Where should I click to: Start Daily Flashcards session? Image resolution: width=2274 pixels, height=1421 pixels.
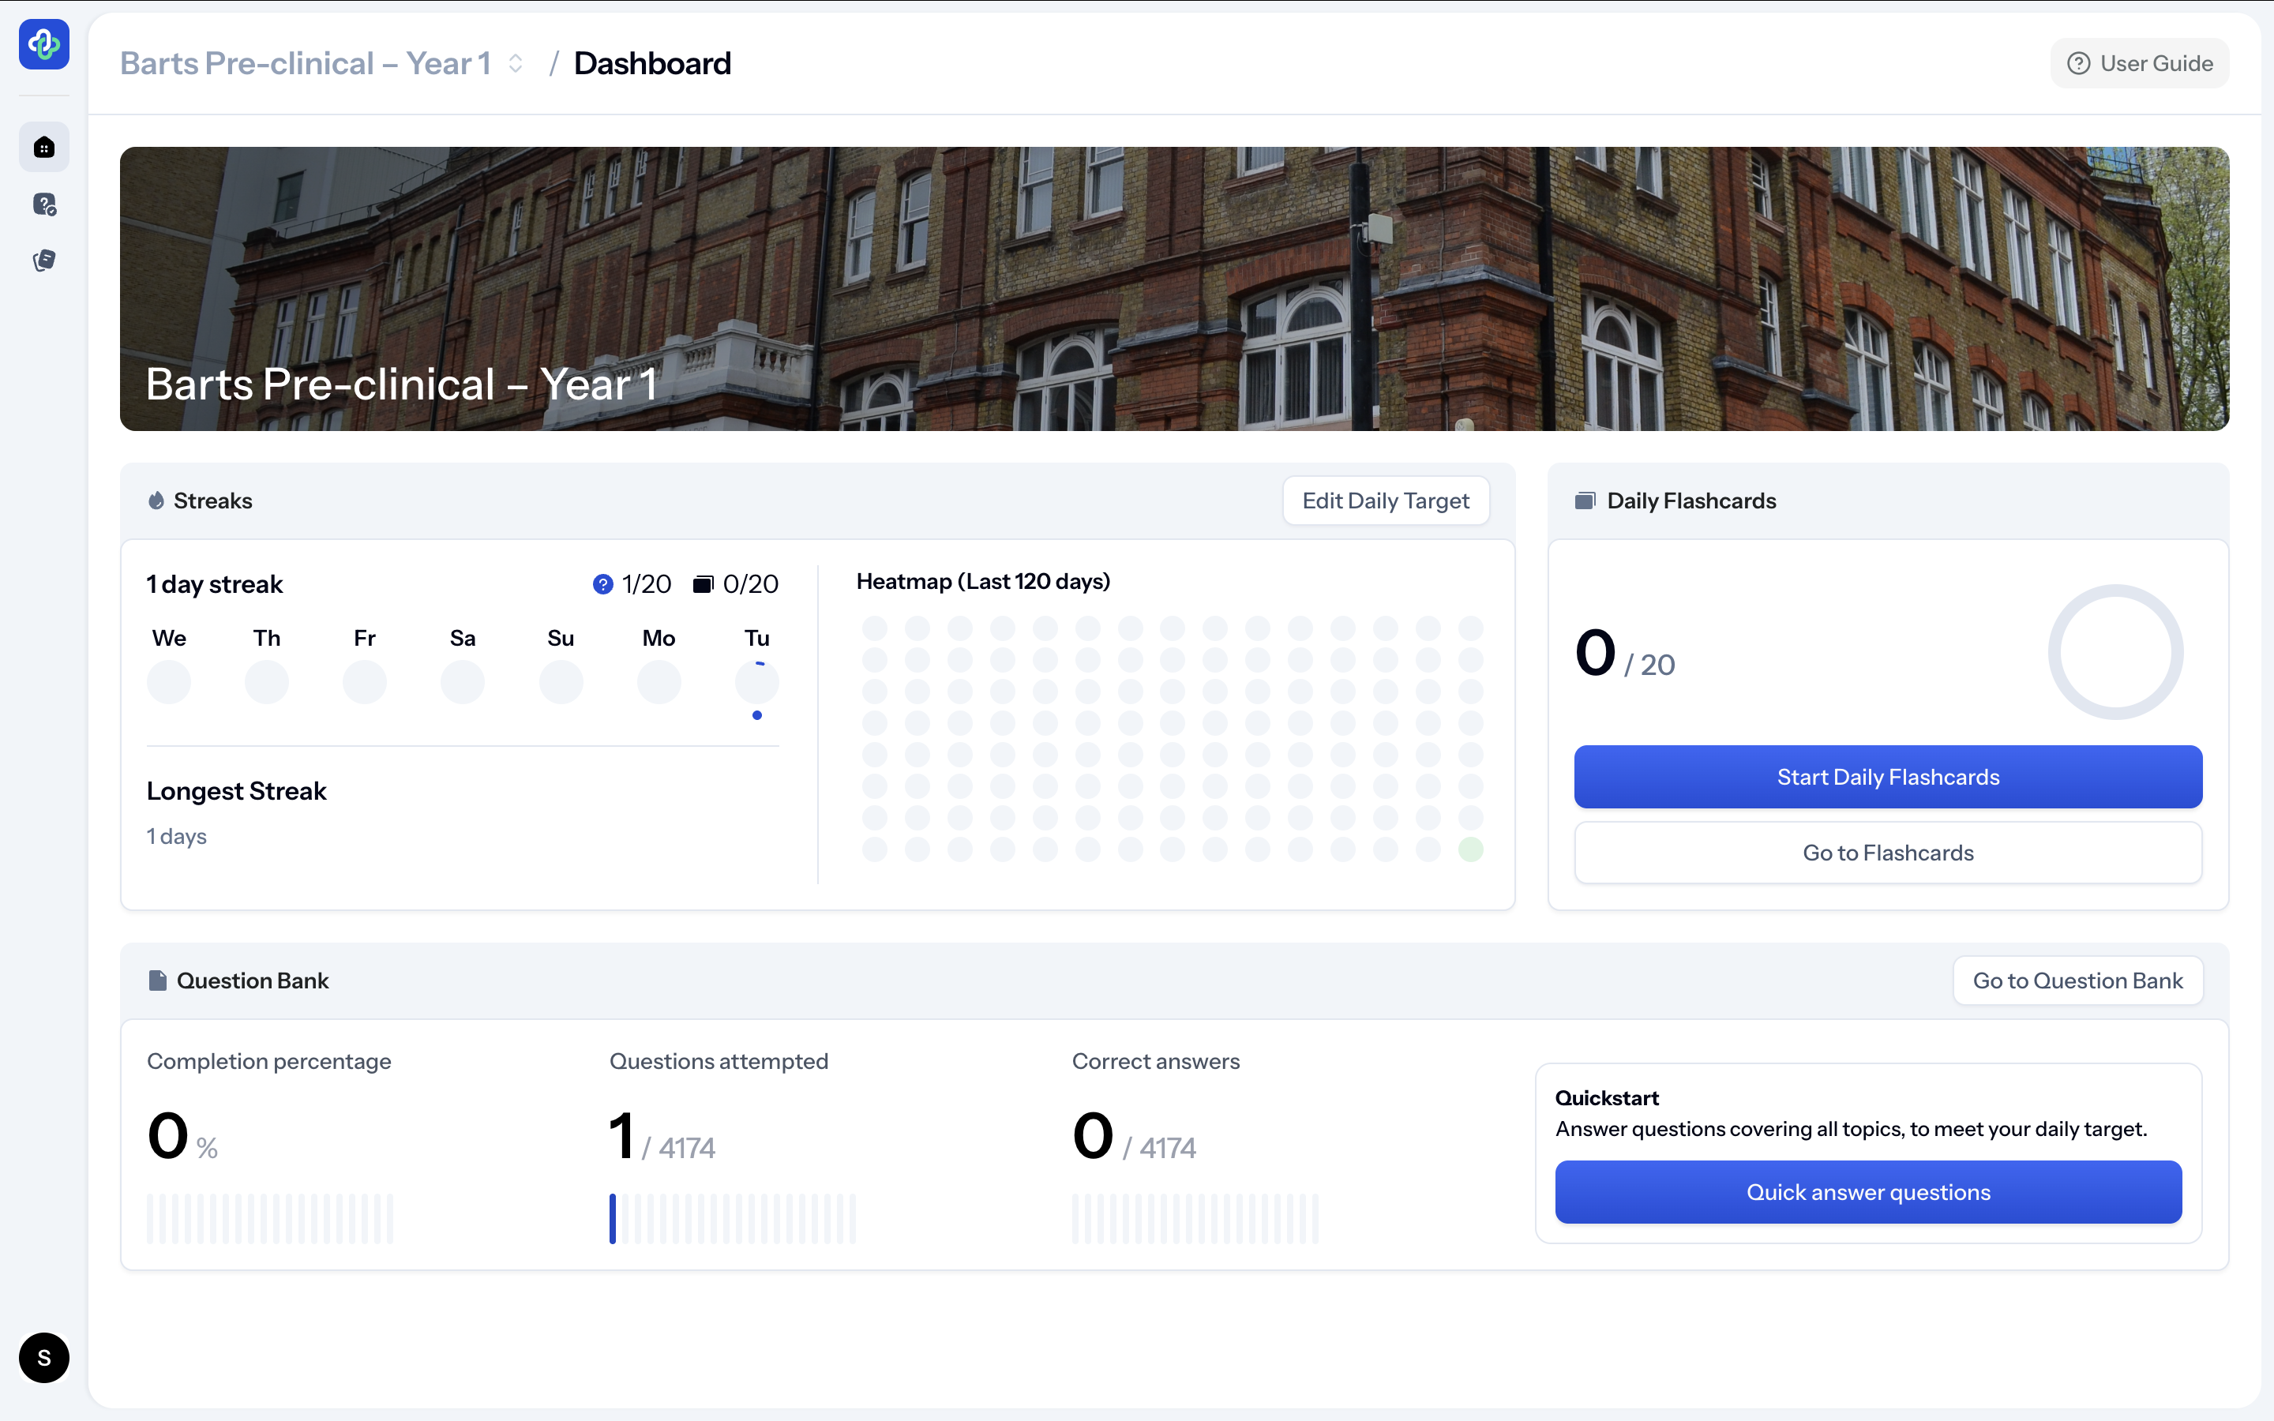point(1887,778)
